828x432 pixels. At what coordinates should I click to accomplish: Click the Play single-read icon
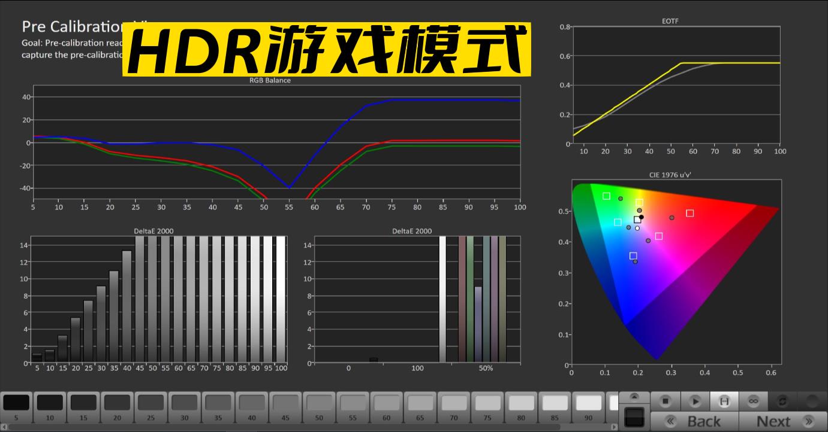coord(695,401)
